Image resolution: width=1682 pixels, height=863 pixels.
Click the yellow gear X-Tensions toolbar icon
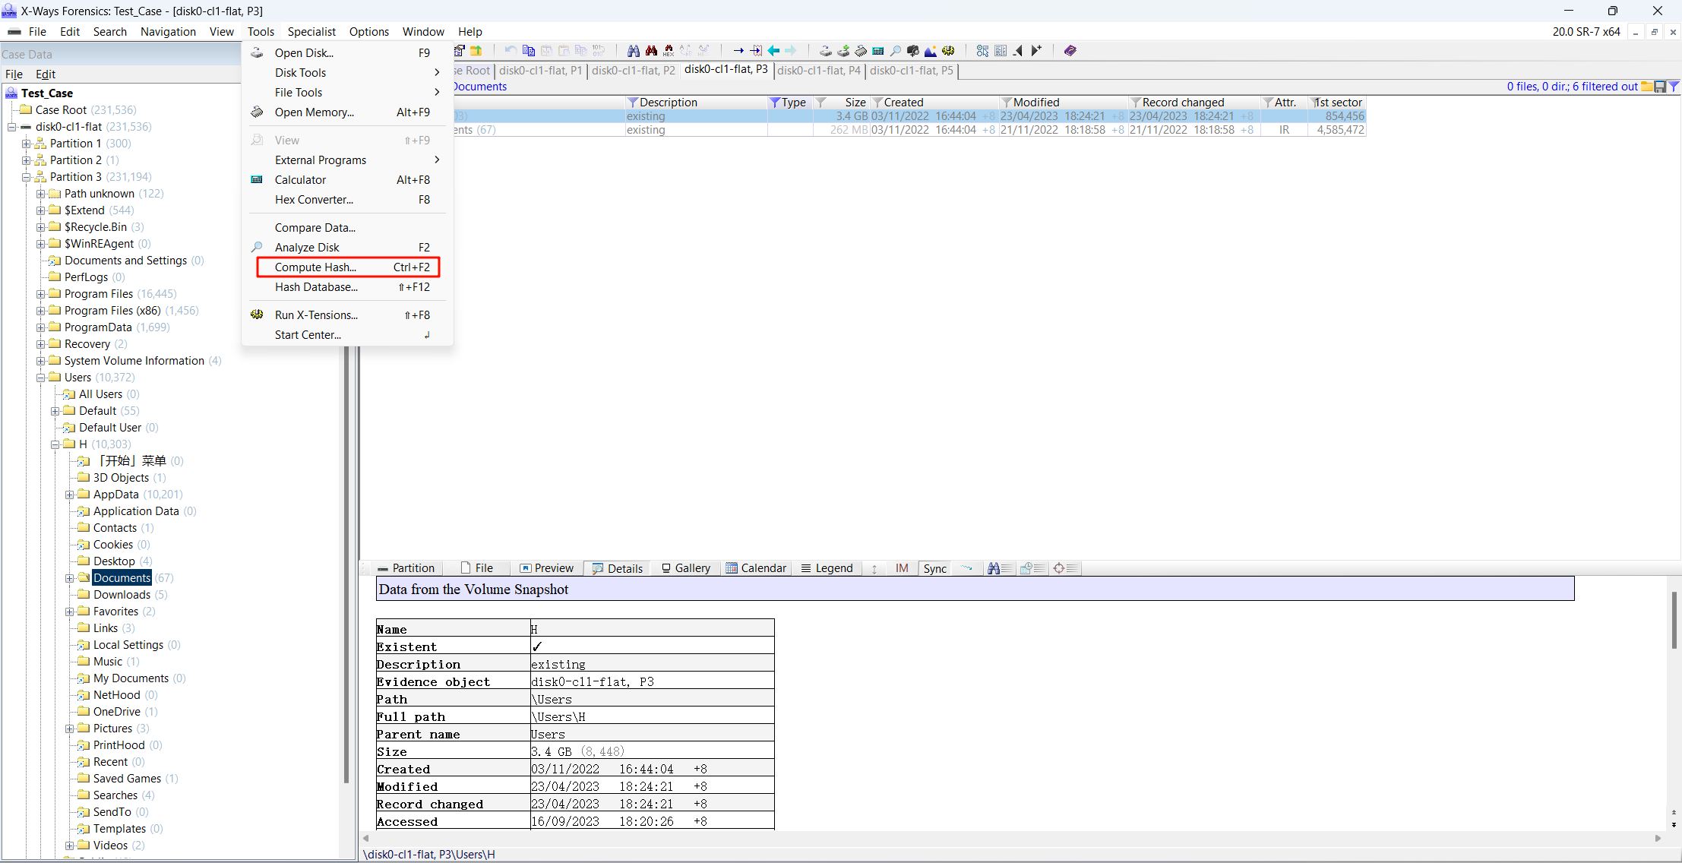948,51
